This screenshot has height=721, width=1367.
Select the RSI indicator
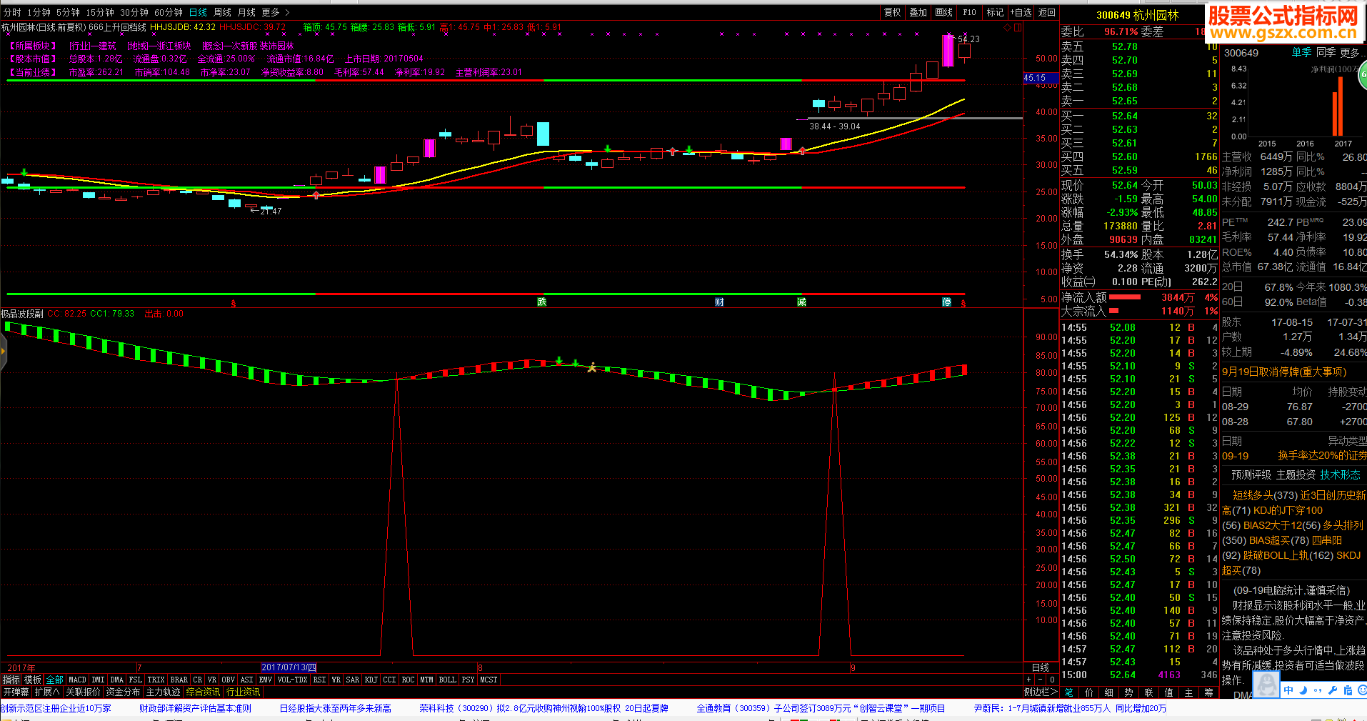[319, 680]
